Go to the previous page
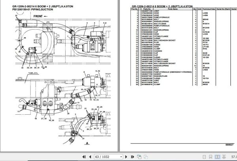Screen dimensions: 237x161 (x=90, y=157)
